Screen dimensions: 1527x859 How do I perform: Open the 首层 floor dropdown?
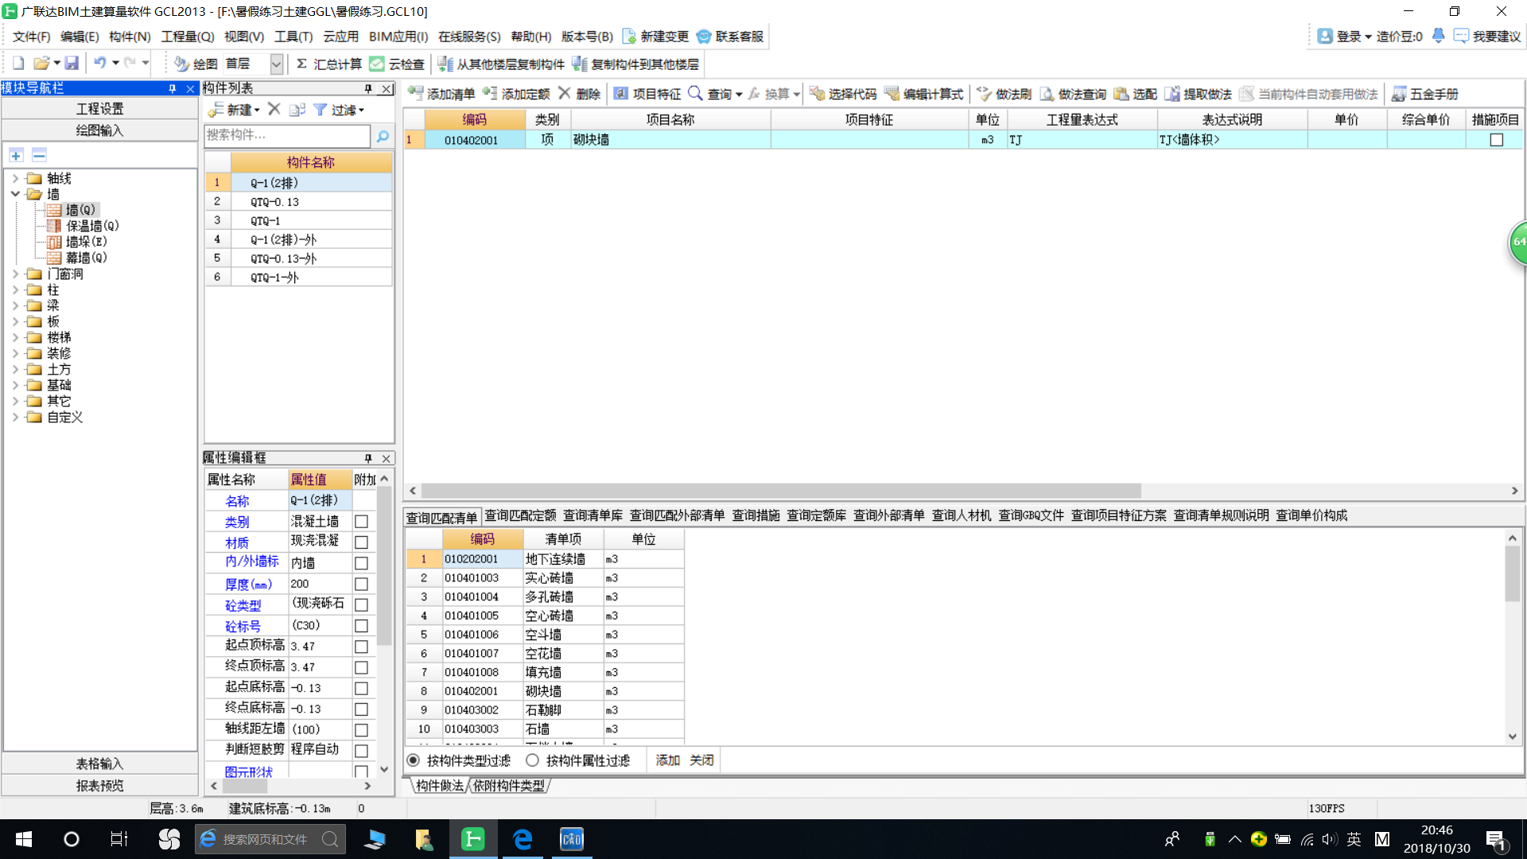tap(276, 64)
